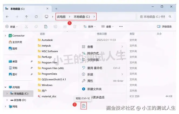The width and height of the screenshot is (179, 114).
Task: Choose 属性 in context menu
Action: pyautogui.click(x=103, y=81)
